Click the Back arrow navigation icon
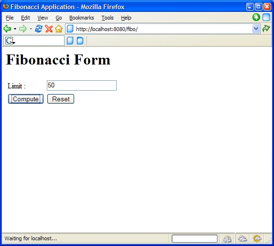Image resolution: width=274 pixels, height=246 pixels. (7, 29)
